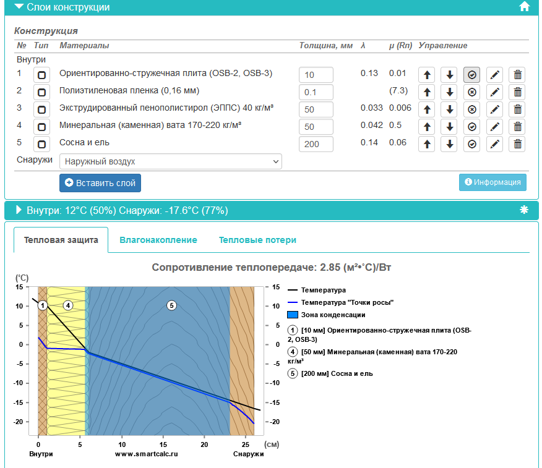The height and width of the screenshot is (468, 542).
Task: Delete polyethylene film layer
Action: click(x=517, y=92)
